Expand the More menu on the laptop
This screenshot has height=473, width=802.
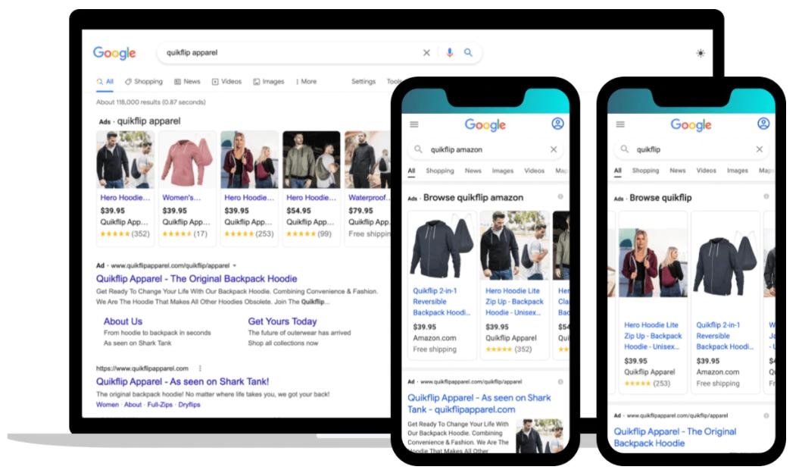(x=307, y=81)
